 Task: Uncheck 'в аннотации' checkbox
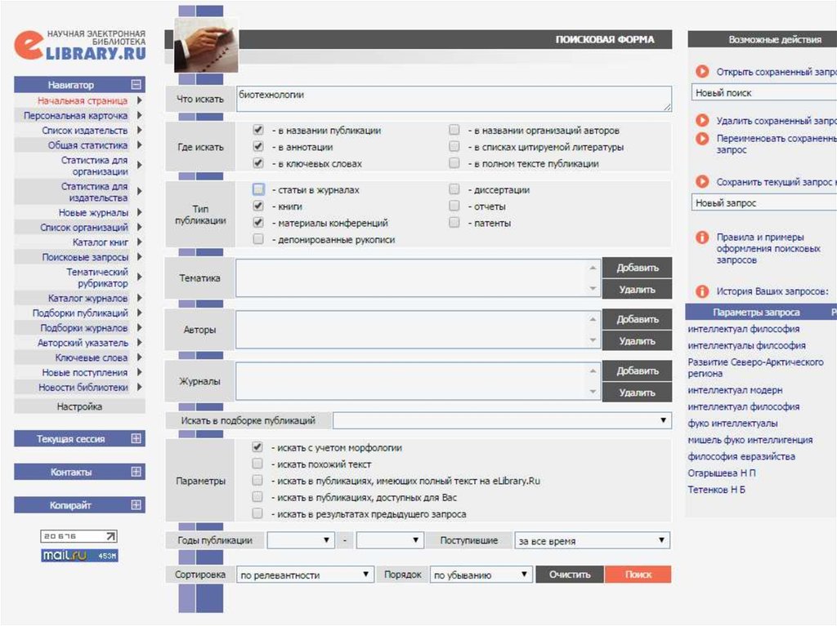point(258,147)
